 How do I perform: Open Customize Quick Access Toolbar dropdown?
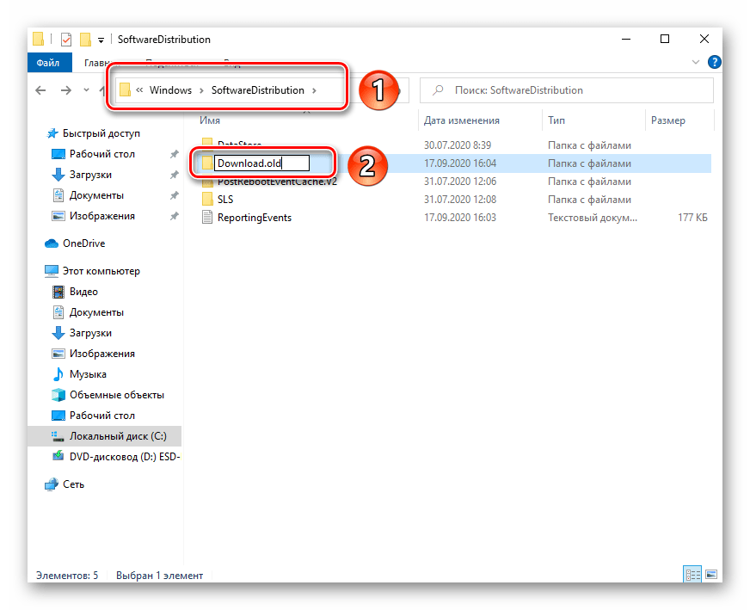101,40
